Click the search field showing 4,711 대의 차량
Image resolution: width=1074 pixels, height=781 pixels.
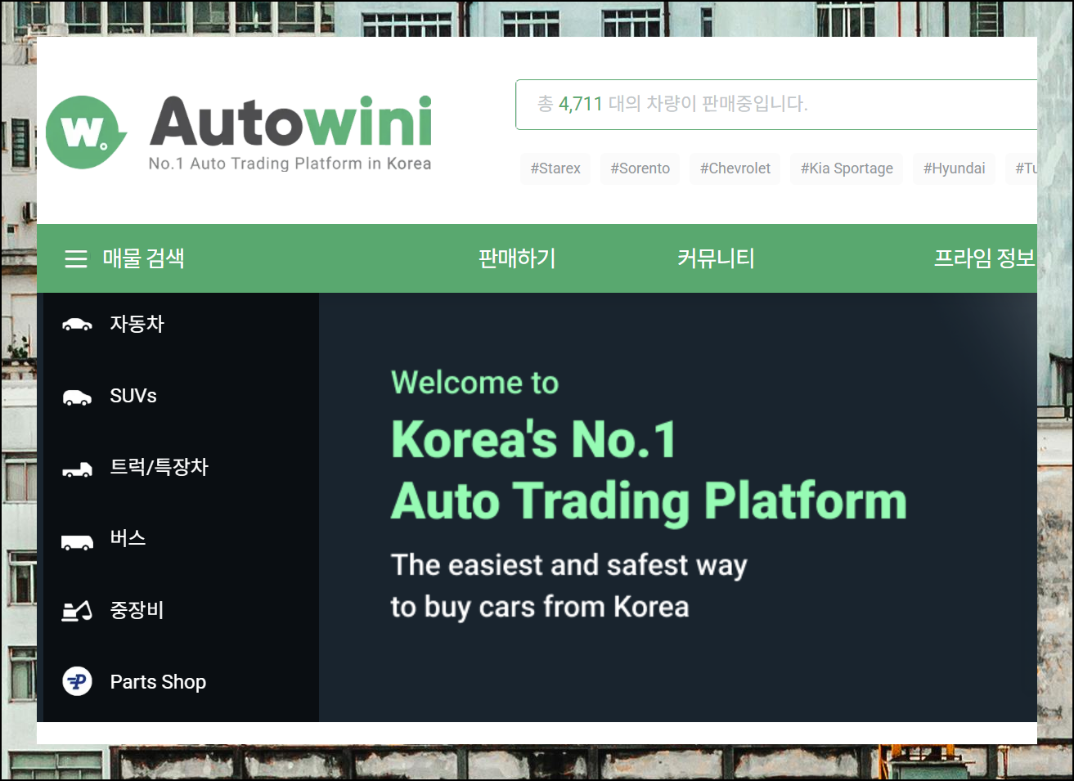(x=776, y=105)
